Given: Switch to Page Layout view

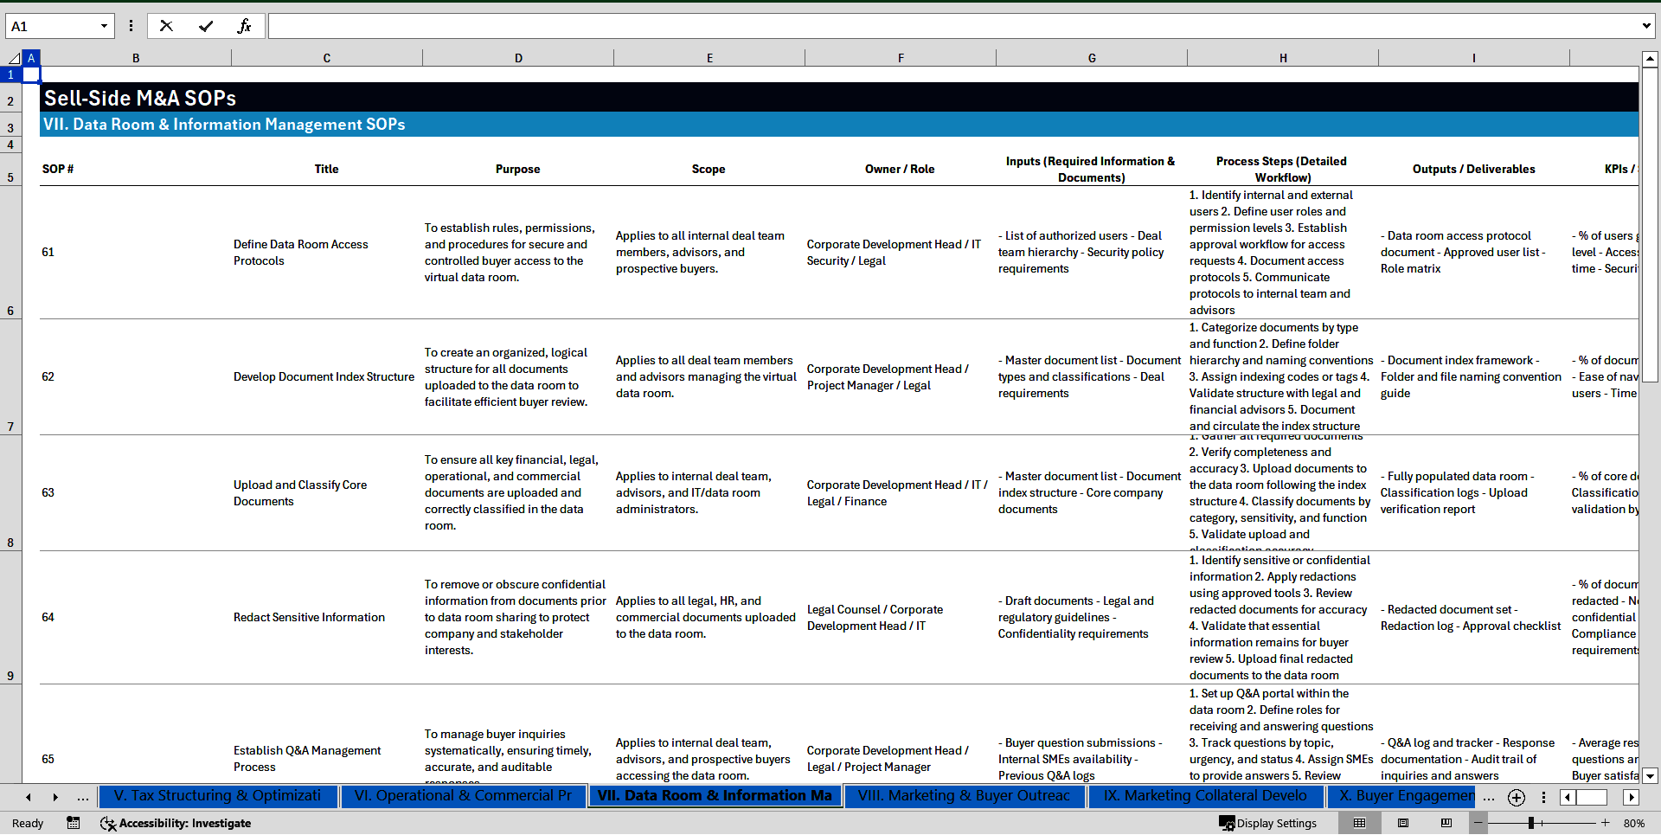Looking at the screenshot, I should 1403,823.
